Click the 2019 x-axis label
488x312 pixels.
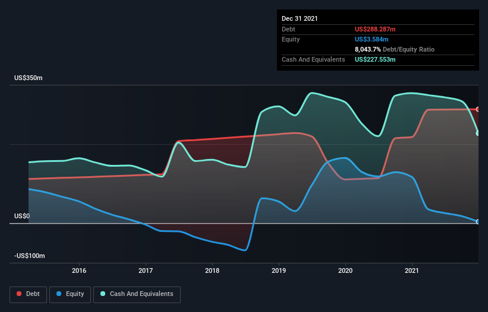279,270
